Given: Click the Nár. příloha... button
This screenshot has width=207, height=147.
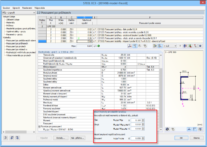Looking at the screenshot, I should coord(78,138).
